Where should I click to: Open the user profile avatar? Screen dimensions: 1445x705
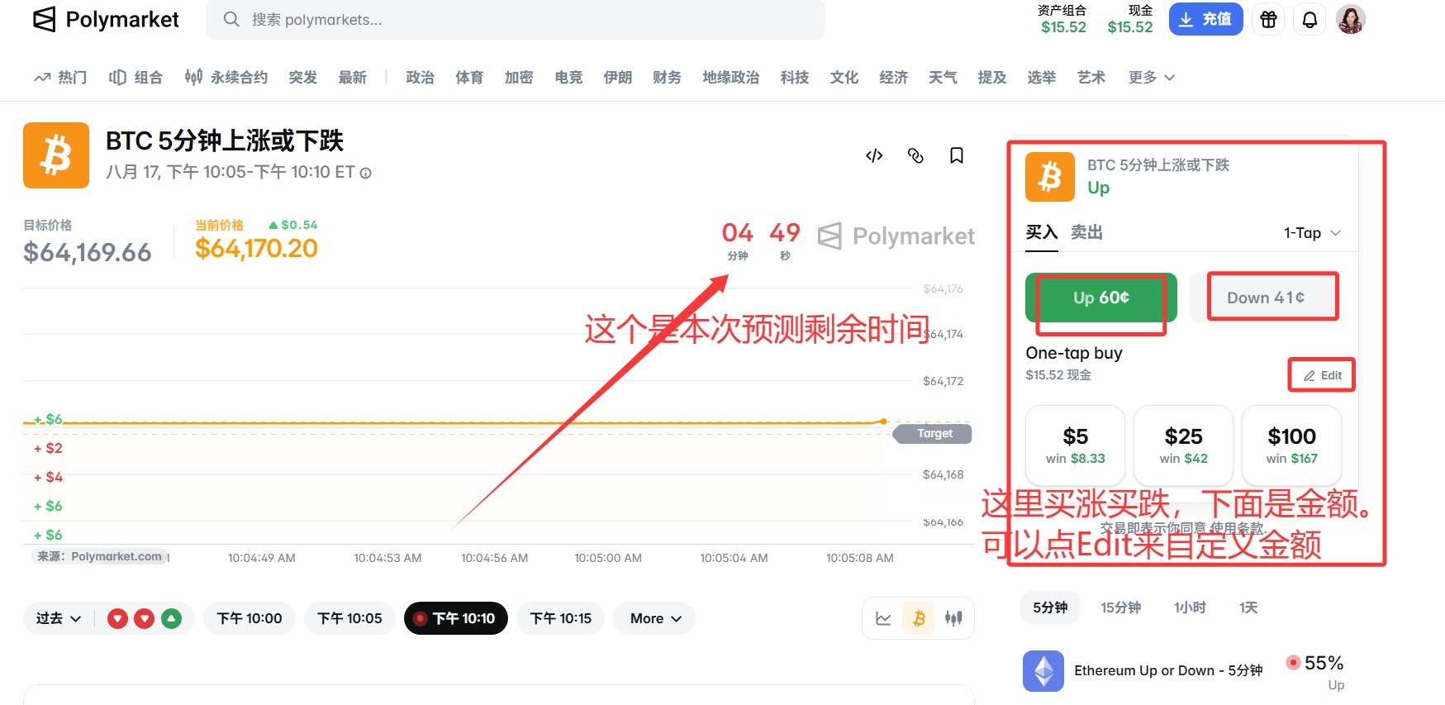[1351, 20]
